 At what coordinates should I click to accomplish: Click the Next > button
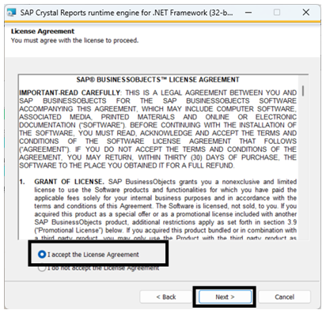coord(225,297)
